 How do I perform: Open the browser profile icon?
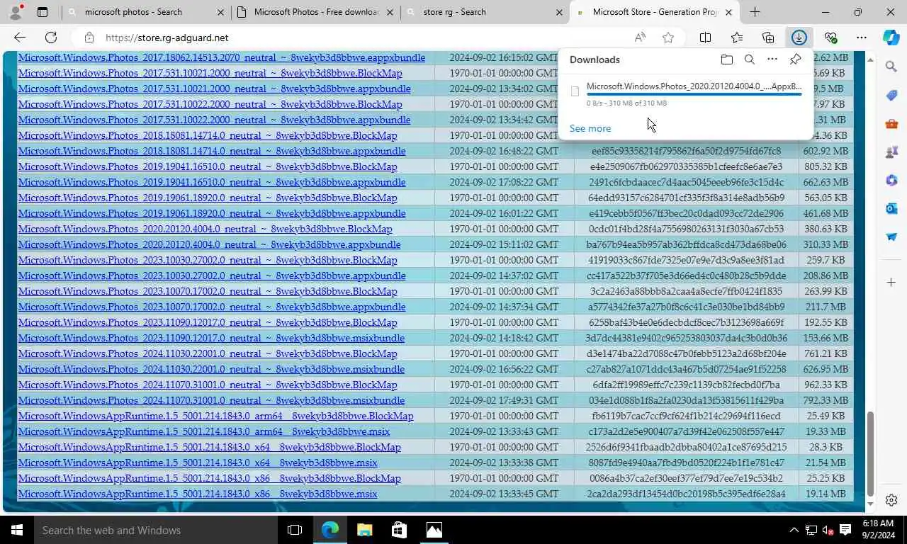coord(16,11)
